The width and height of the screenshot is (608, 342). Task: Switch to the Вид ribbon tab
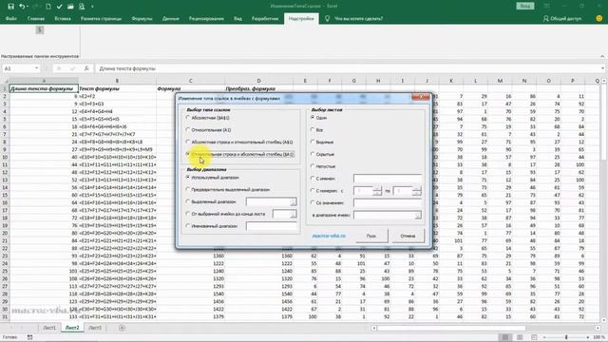click(x=237, y=18)
